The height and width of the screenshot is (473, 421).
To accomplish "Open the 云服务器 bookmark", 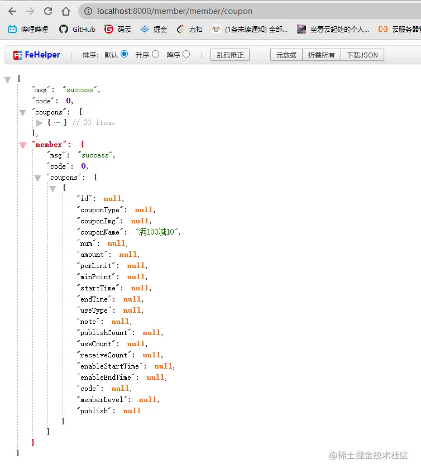I will [x=400, y=29].
